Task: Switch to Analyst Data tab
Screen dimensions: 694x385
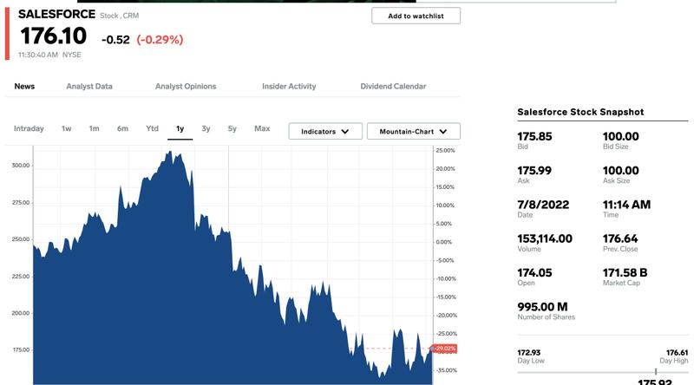Action: [89, 87]
